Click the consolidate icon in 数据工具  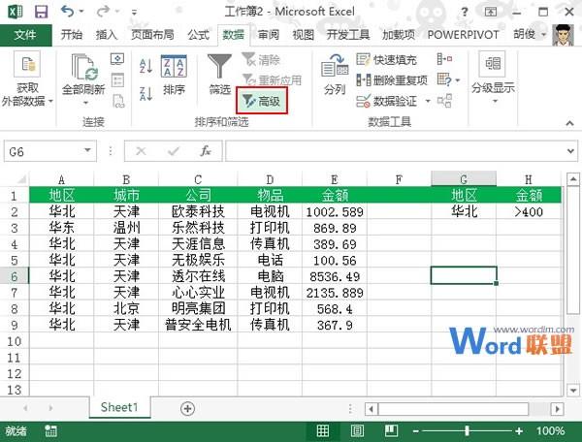click(444, 58)
